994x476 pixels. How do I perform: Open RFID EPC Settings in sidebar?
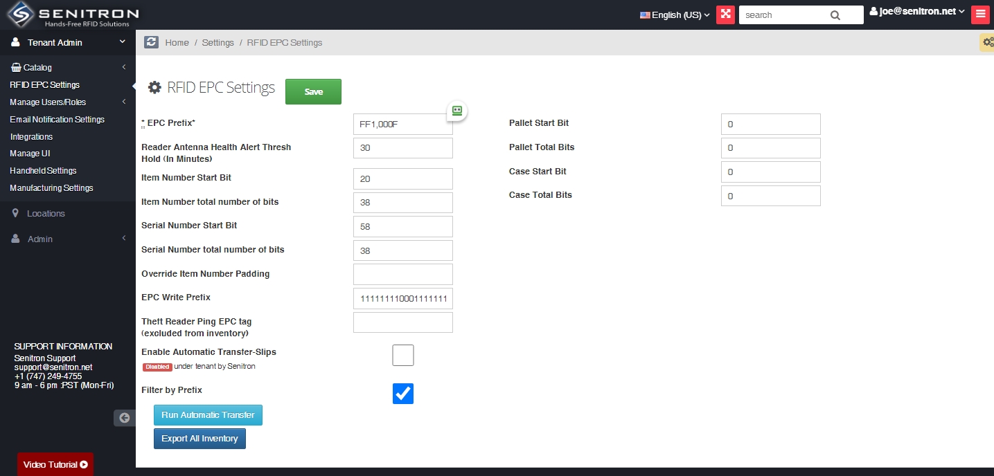(x=44, y=85)
